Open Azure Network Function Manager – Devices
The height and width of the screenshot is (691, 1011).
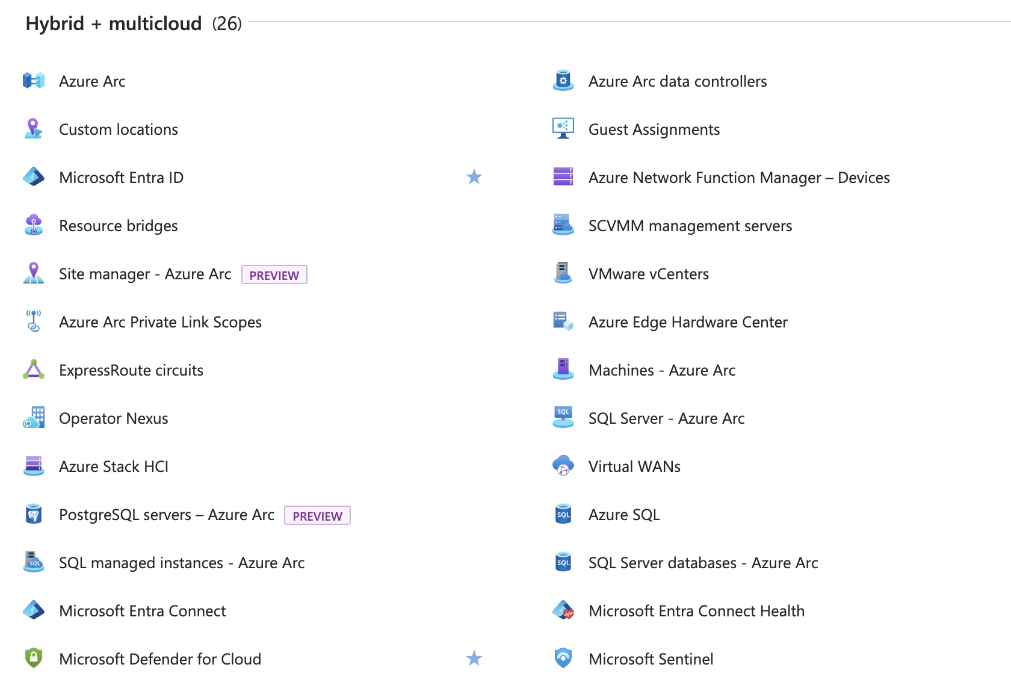pos(739,178)
